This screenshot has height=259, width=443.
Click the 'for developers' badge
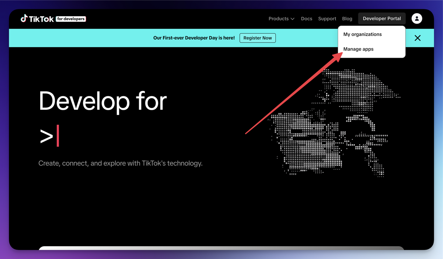(71, 19)
